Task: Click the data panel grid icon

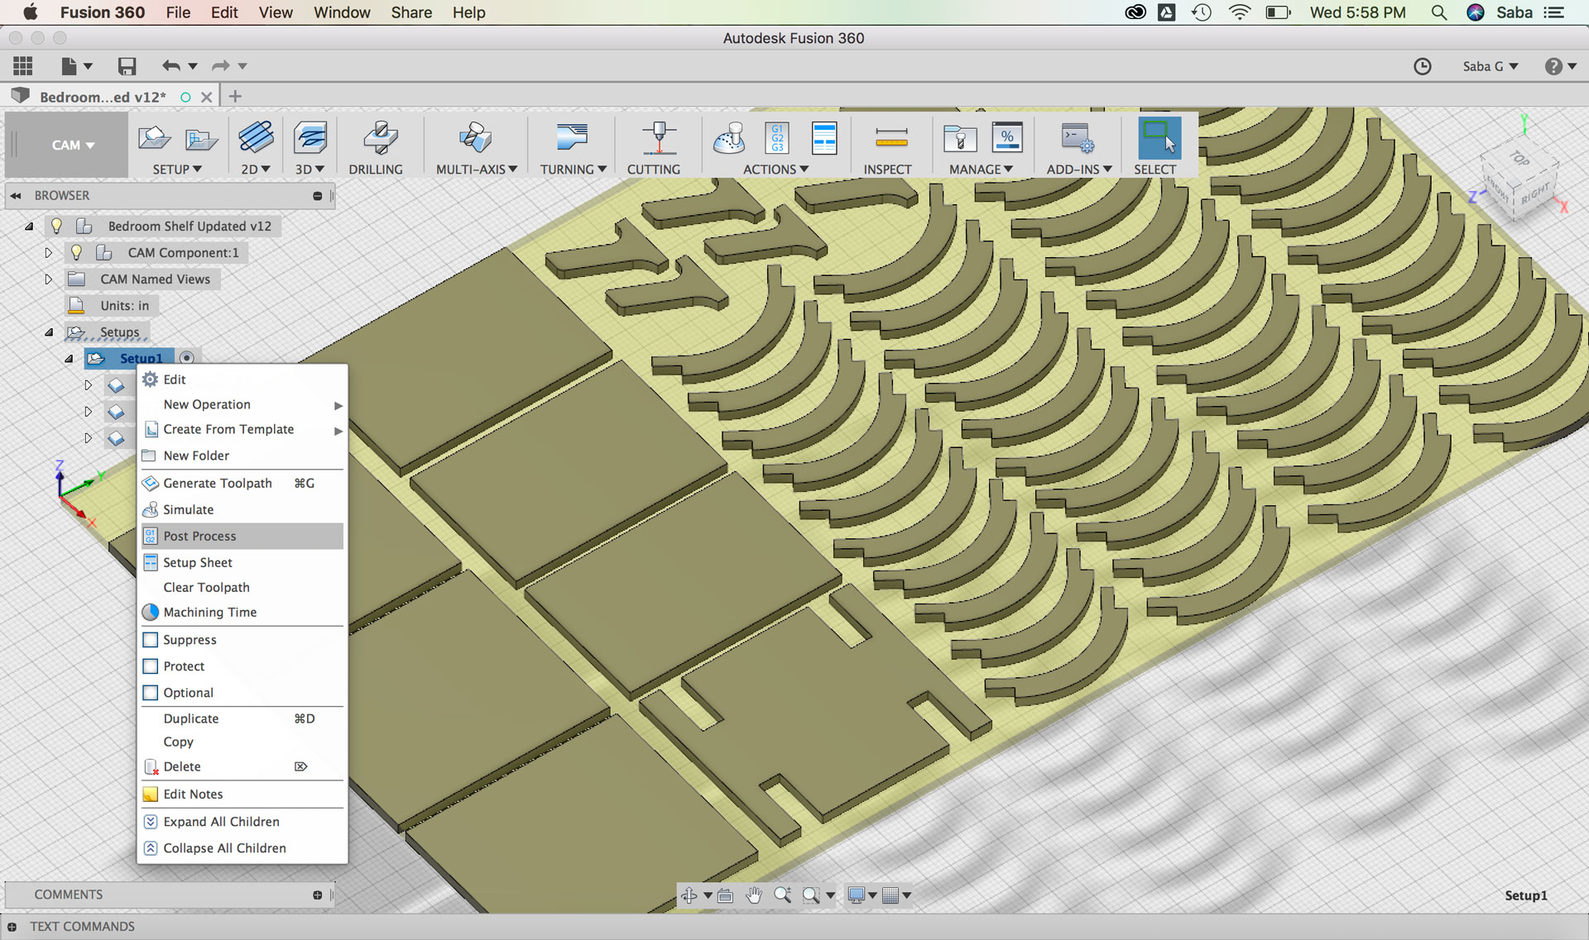Action: 23,66
